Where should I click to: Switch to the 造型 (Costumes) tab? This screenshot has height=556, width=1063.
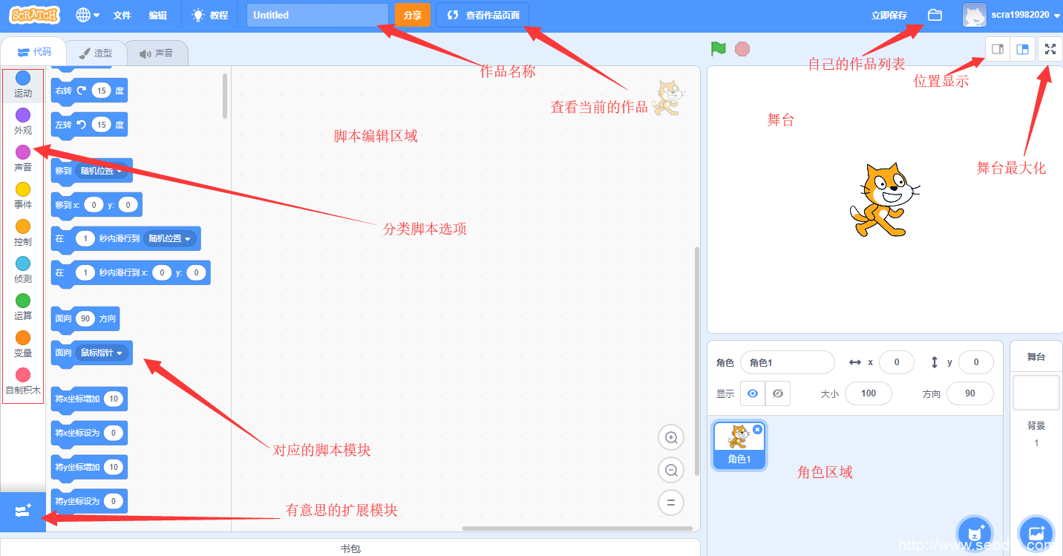pos(96,52)
